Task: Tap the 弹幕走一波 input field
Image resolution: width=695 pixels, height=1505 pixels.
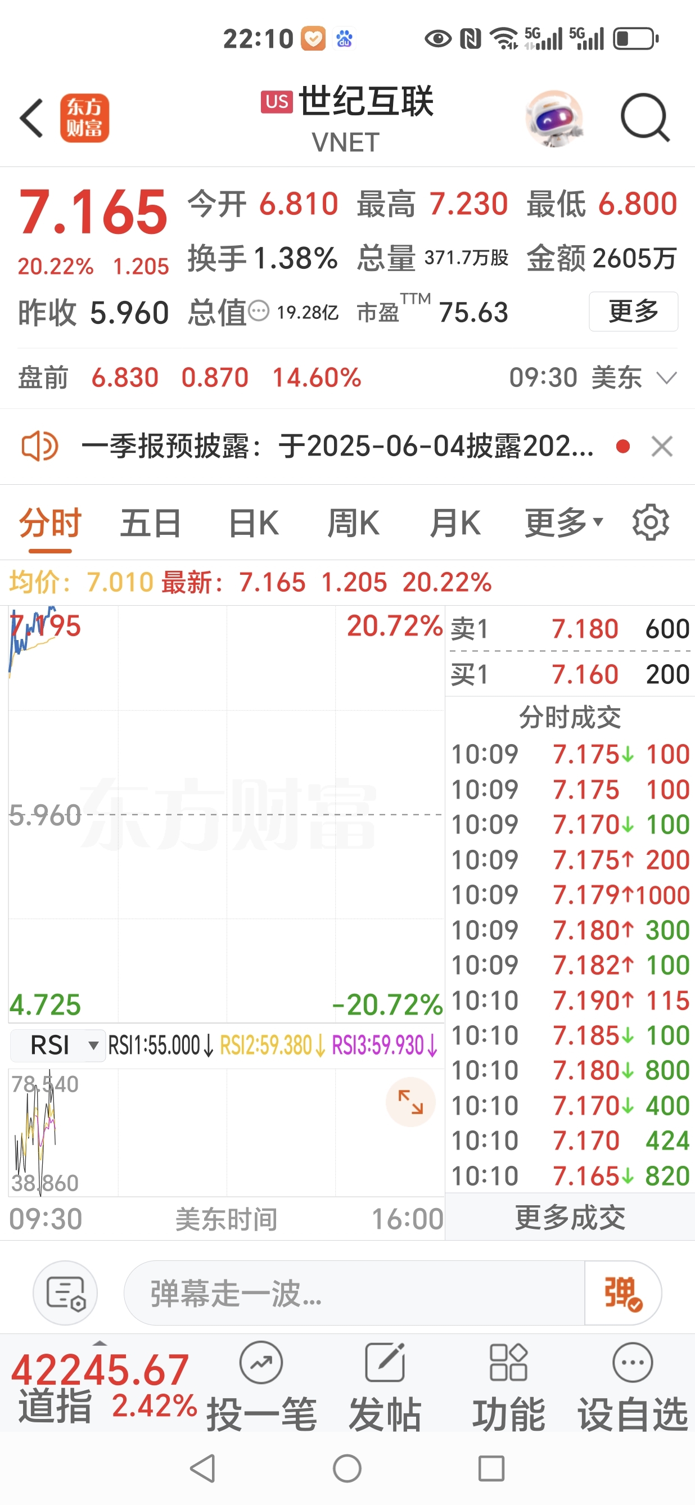Action: (354, 1292)
